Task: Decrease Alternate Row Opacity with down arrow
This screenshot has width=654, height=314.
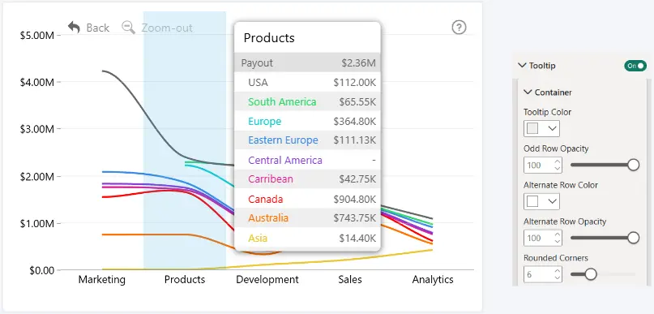Action: (558, 241)
